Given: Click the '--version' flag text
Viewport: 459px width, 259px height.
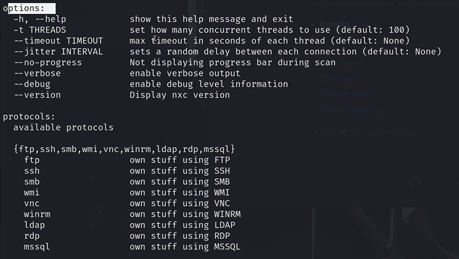Looking at the screenshot, I should click(37, 94).
